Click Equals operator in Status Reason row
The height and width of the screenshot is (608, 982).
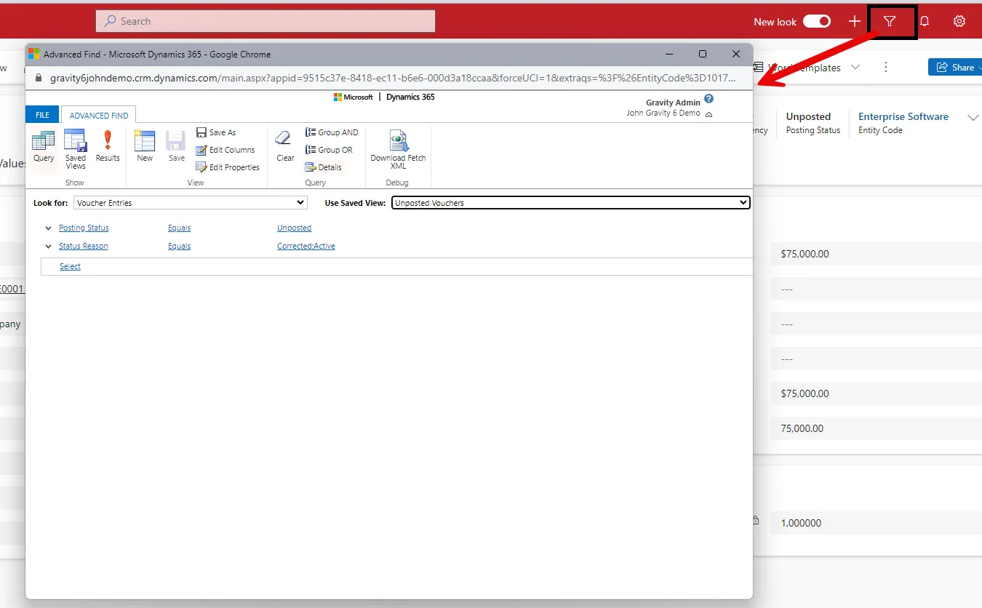point(180,246)
